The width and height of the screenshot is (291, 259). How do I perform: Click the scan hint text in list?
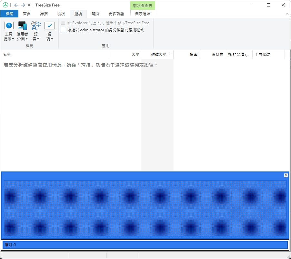(80, 65)
